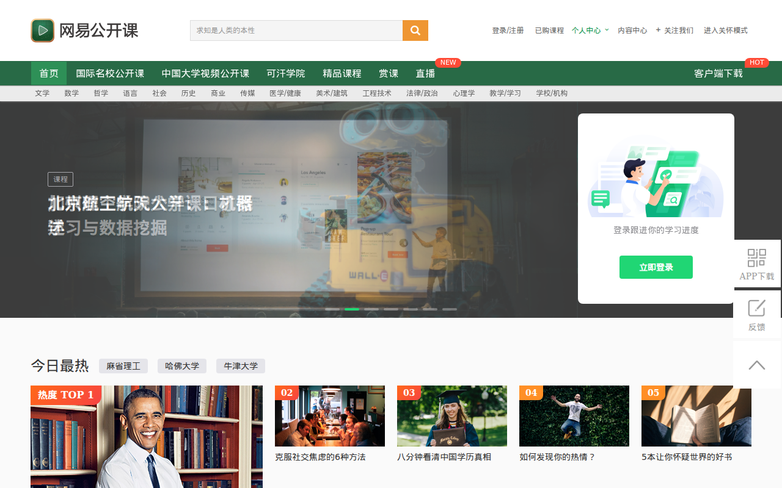Select the 教学/学习 category
Viewport: 782px width, 488px height.
tap(505, 93)
